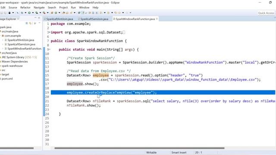Screen dimensions: 276x155
Task: Open the Help menu
Action: click(95, 8)
